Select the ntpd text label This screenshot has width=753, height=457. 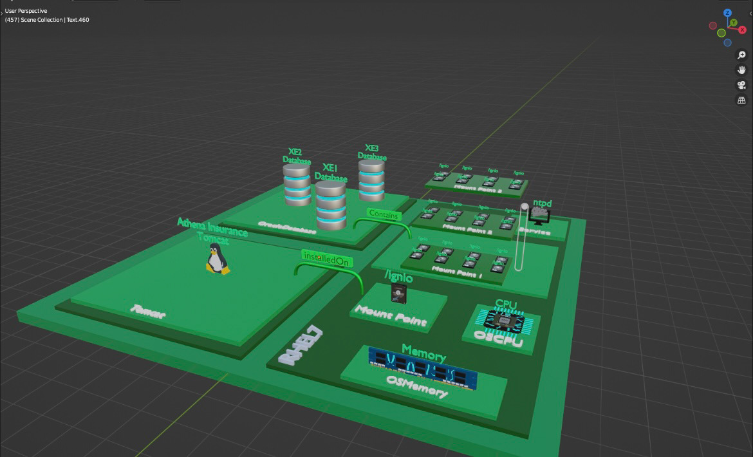click(x=542, y=203)
